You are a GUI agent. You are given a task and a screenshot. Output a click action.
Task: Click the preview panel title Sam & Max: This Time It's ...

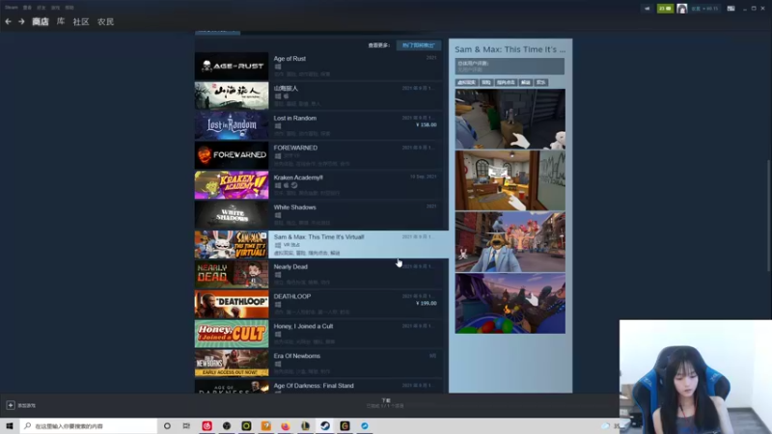click(510, 49)
